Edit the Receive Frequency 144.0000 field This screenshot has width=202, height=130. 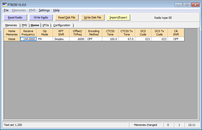point(28,39)
